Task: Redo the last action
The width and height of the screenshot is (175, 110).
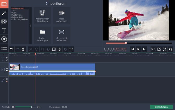Action: 17,49
